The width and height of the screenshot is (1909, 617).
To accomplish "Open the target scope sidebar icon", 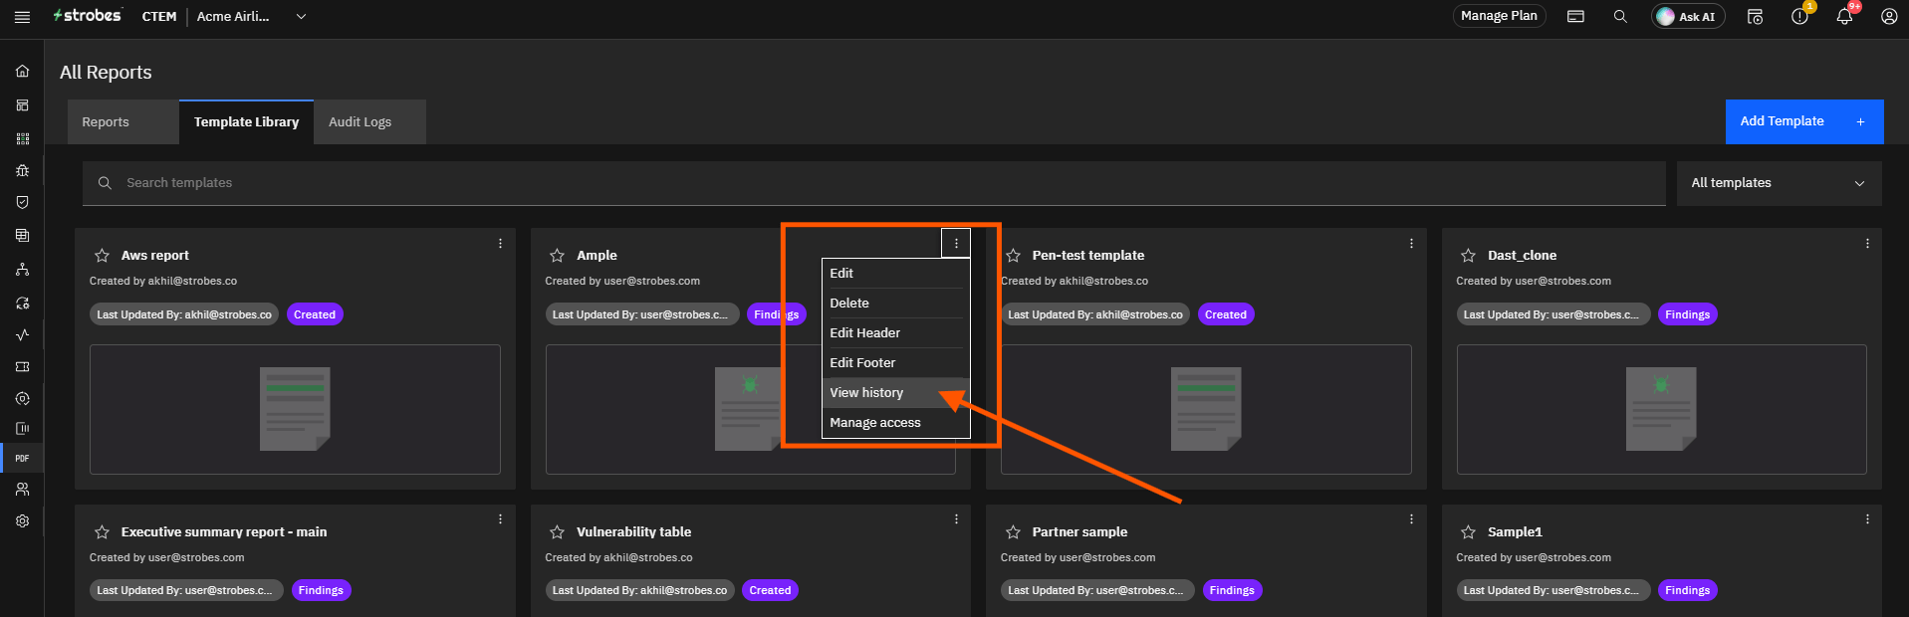I will point(22,398).
